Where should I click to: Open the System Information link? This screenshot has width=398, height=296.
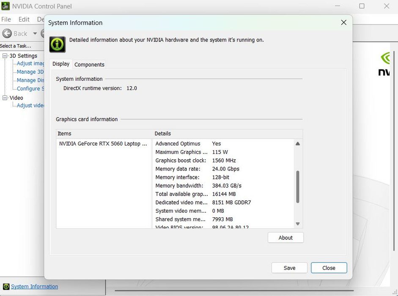35,287
